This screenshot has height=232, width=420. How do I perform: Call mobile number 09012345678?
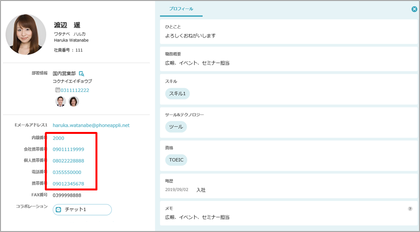point(68,184)
